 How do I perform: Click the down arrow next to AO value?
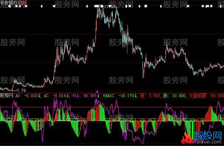click(x=39, y=96)
